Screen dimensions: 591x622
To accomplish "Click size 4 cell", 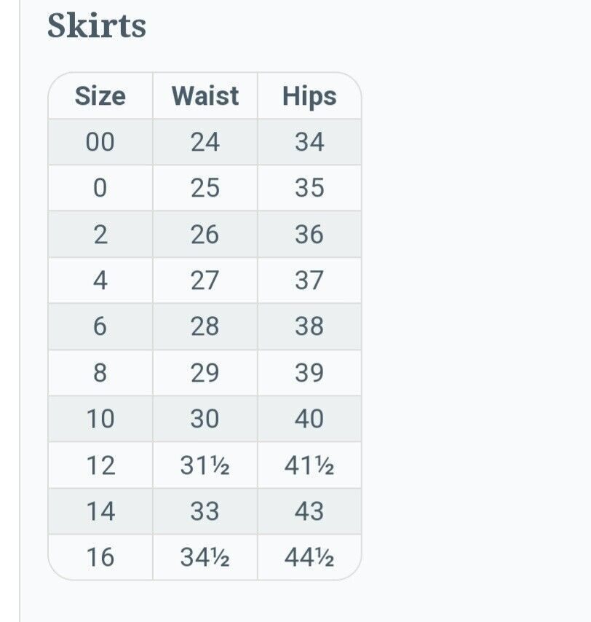I will coord(100,280).
